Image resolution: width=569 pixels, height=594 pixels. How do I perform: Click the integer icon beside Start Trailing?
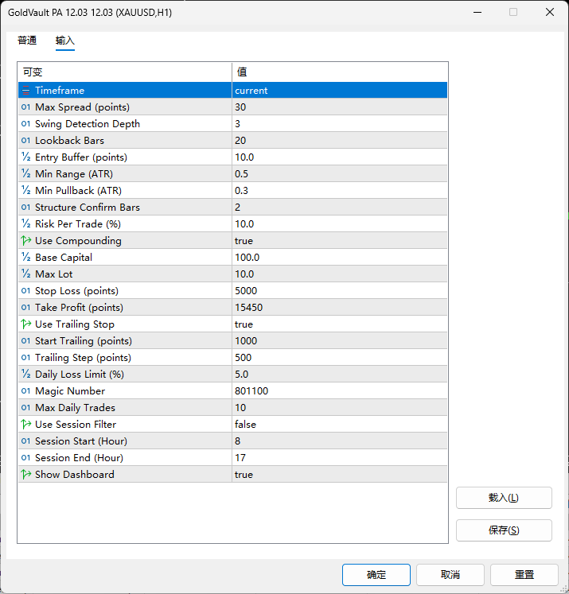pos(25,341)
